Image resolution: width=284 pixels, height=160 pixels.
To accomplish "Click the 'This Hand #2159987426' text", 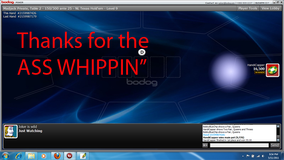I will (x=20, y=13).
